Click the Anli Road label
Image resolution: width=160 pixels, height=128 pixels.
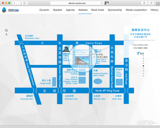126,79
